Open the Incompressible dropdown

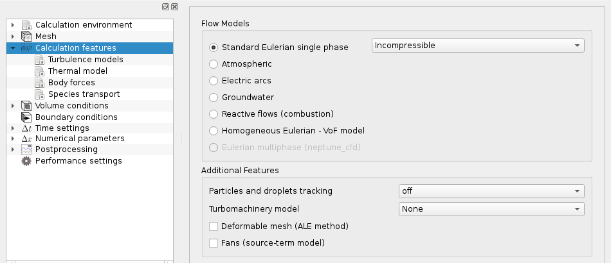tap(478, 46)
